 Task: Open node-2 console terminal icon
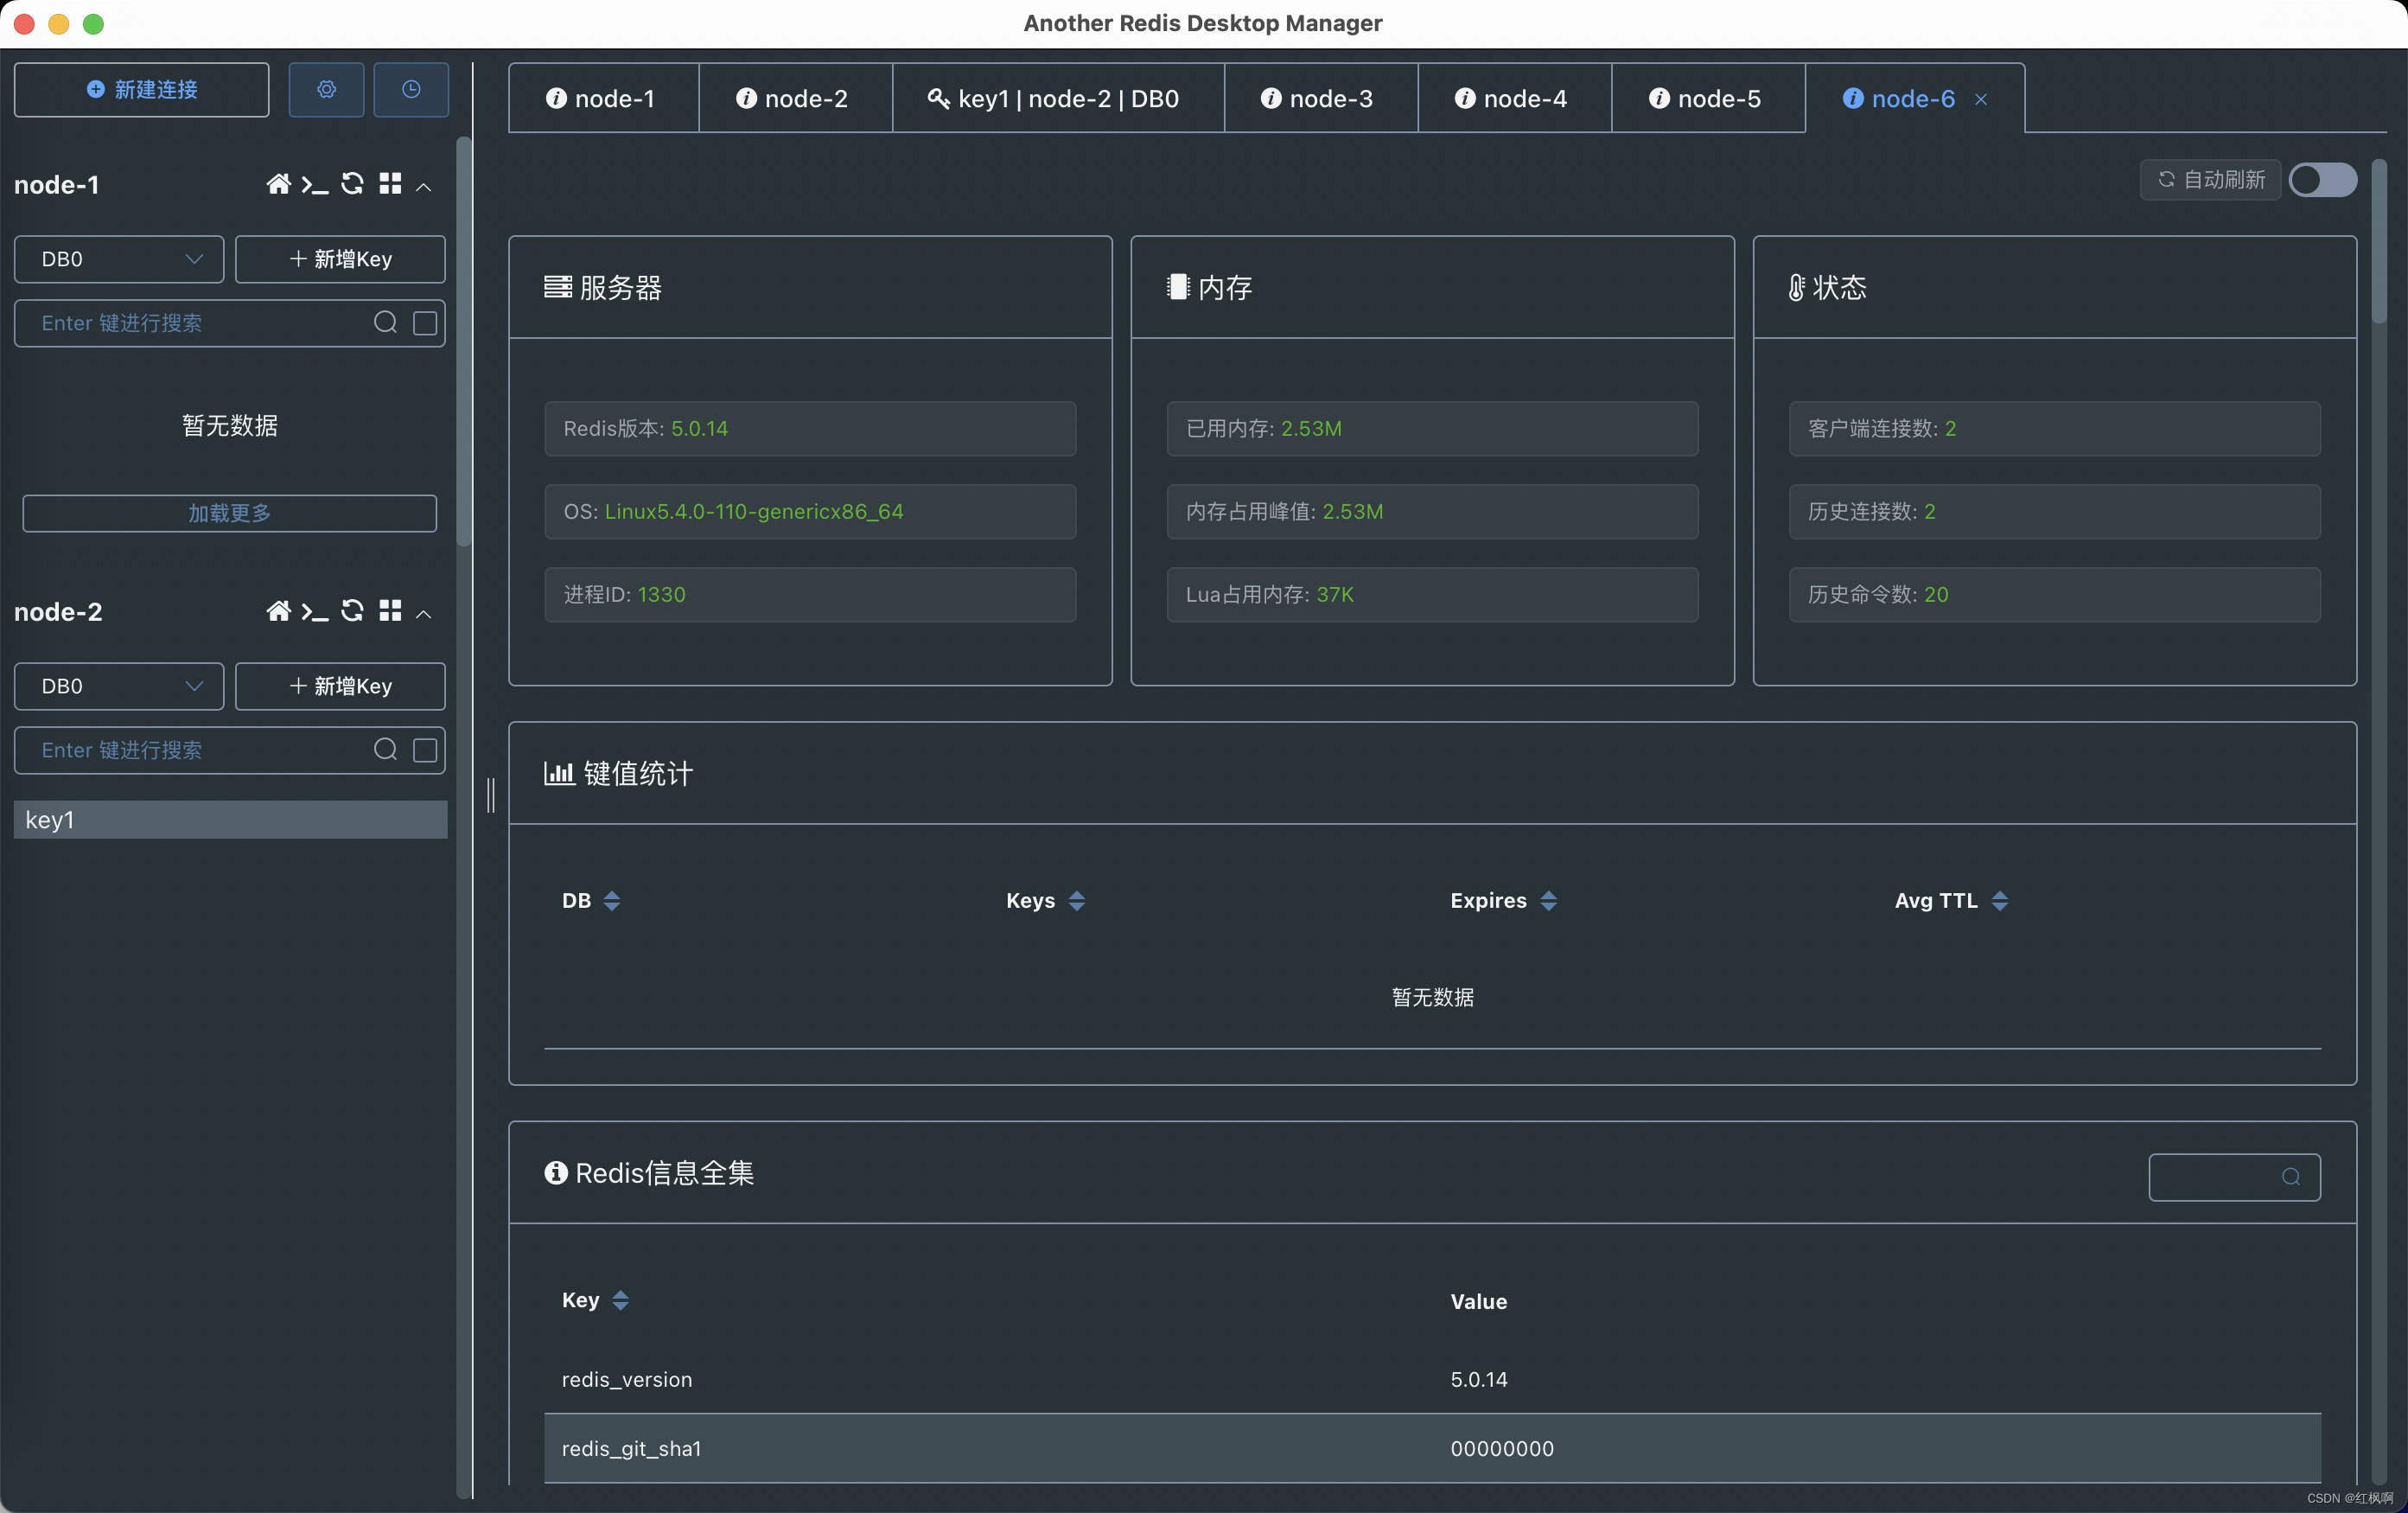(315, 611)
